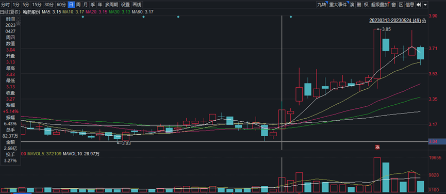Image resolution: width=446 pixels, height=194 pixels.
Task: Click the 窗 window layout icon
Action: pos(393,5)
